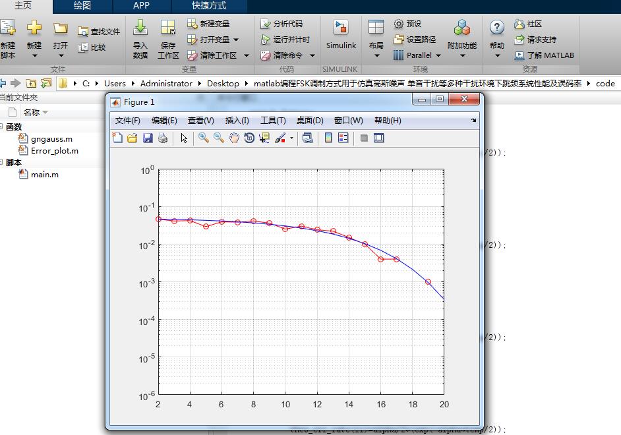Select the Rotate 3D tool

pos(249,138)
